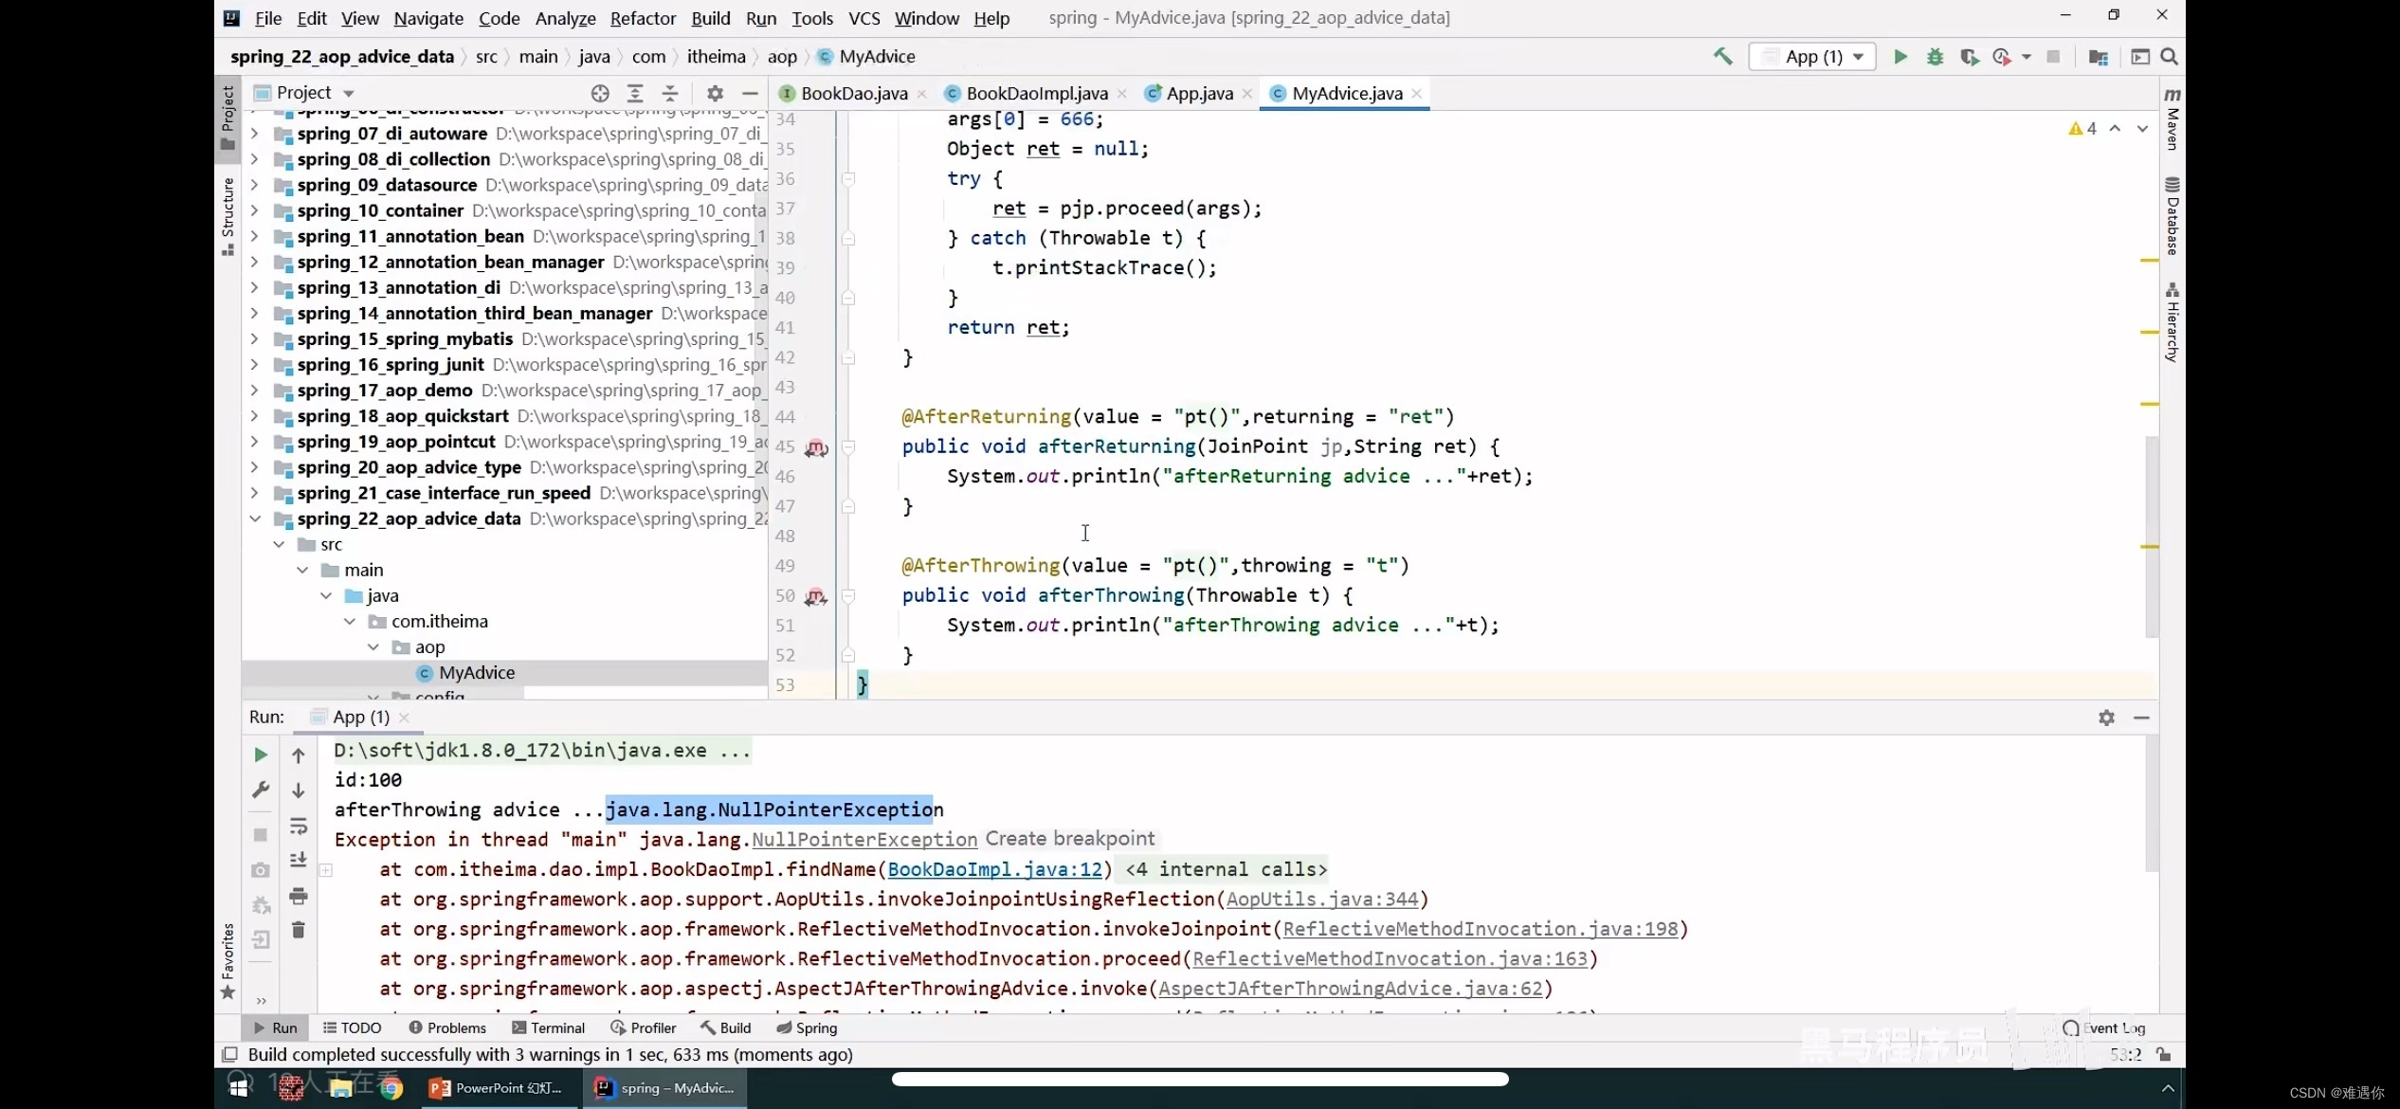Toggle the Favorites tool window
This screenshot has width=2400, height=1109.
click(227, 961)
